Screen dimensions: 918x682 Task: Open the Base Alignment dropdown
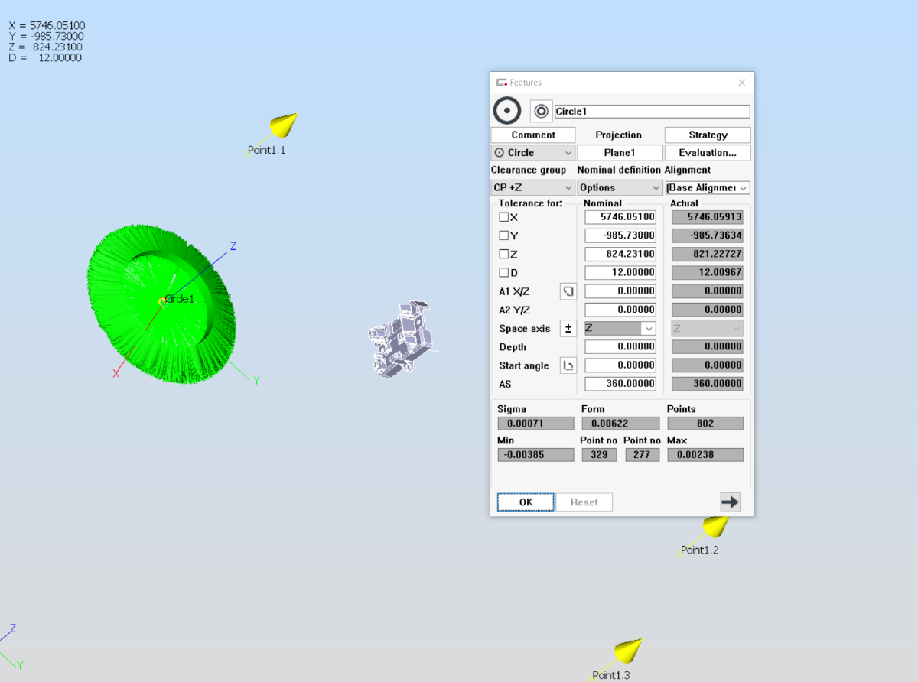click(708, 187)
